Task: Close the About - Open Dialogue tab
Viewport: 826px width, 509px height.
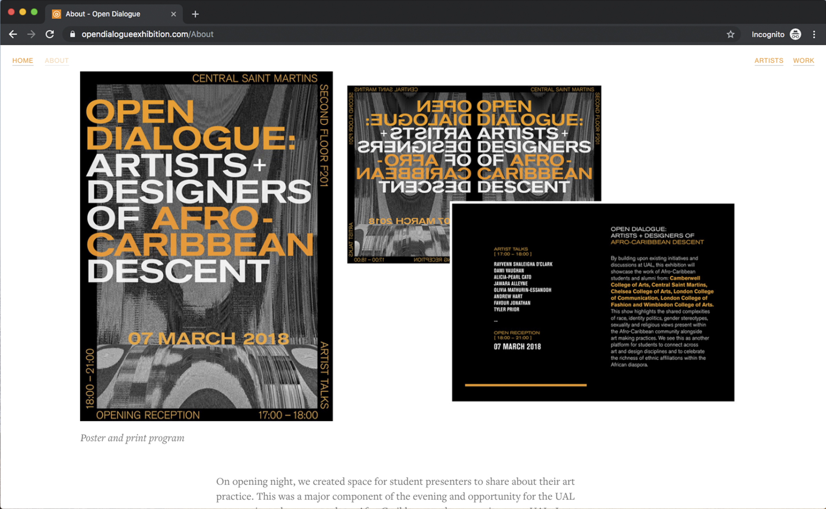Action: 173,14
